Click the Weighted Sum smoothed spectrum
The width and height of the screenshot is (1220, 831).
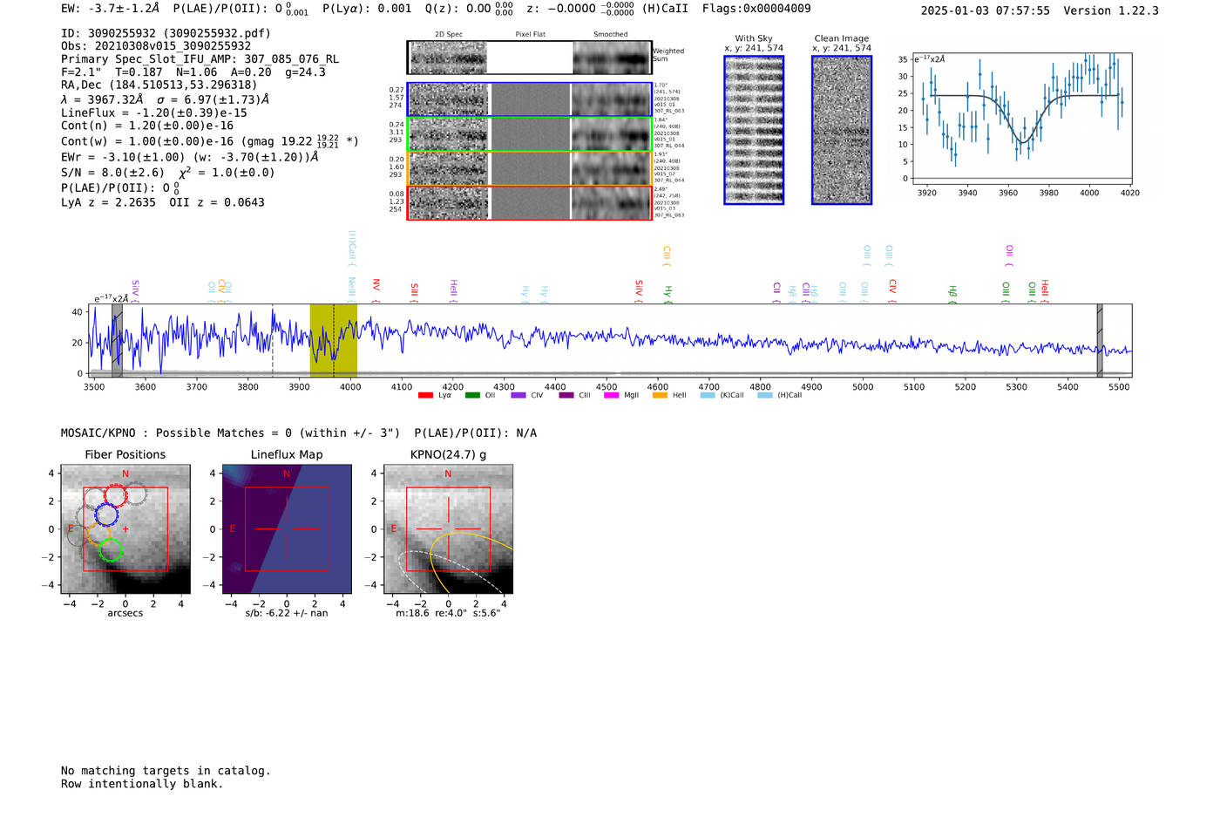[x=612, y=58]
